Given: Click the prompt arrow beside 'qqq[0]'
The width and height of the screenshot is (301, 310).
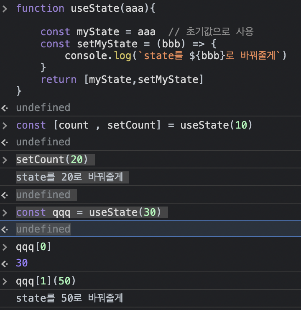Looking at the screenshot, I should 5,247.
